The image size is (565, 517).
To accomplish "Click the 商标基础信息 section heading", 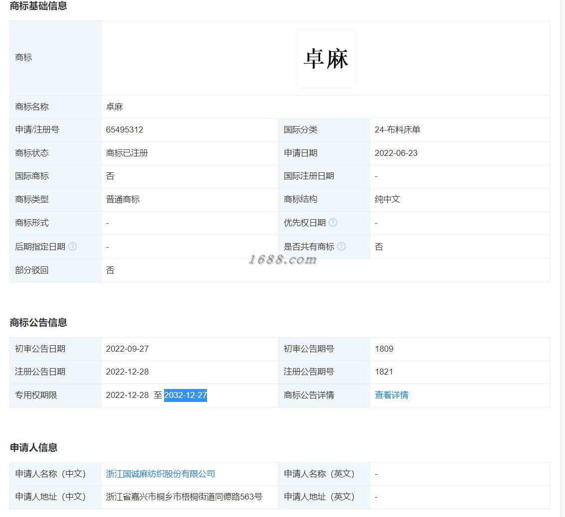I will [38, 6].
